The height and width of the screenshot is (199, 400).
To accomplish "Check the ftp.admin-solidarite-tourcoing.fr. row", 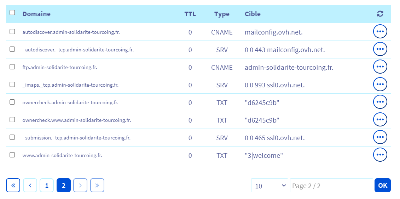I will pos(12,67).
